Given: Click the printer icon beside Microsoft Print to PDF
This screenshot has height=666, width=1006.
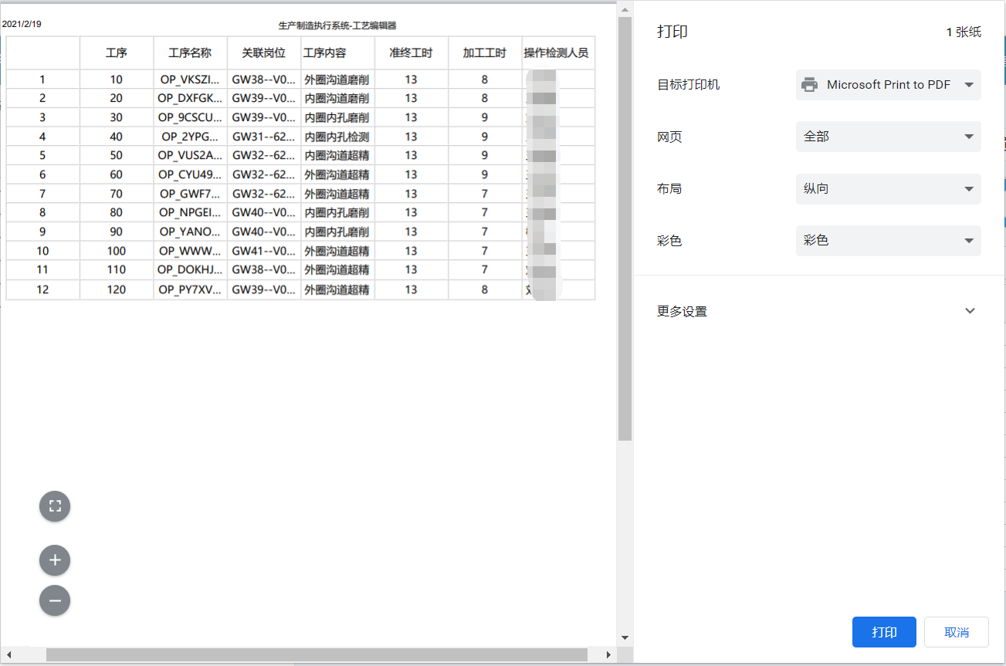Looking at the screenshot, I should point(809,85).
